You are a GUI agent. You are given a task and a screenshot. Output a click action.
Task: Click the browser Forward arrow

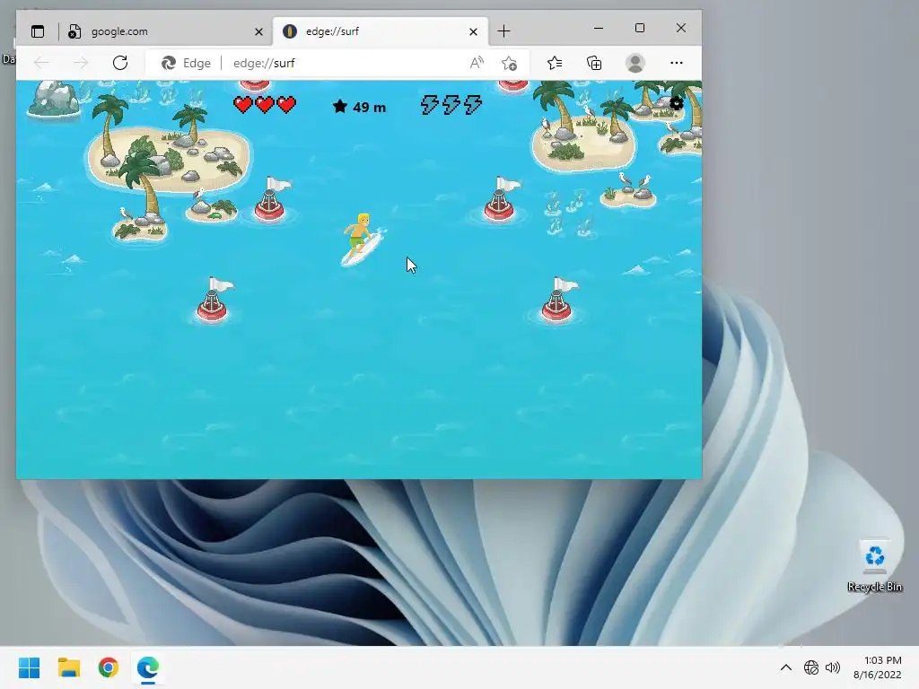coord(80,63)
